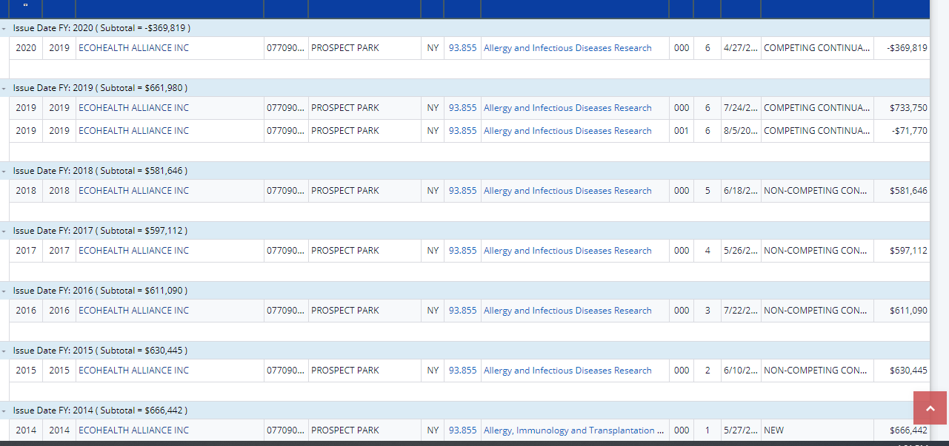Select the $581,646 amount cell in the 2018 row

(x=902, y=191)
